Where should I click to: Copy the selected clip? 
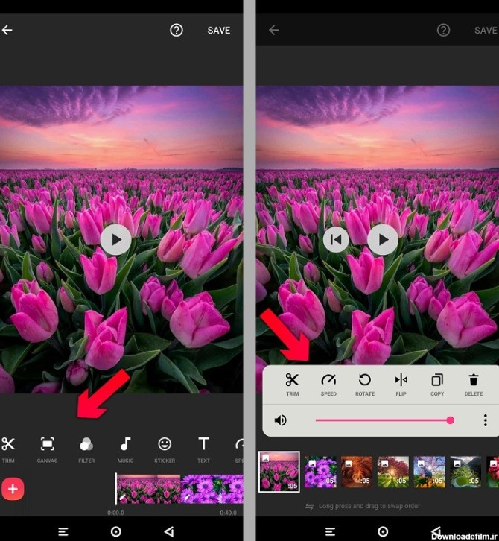tap(437, 381)
